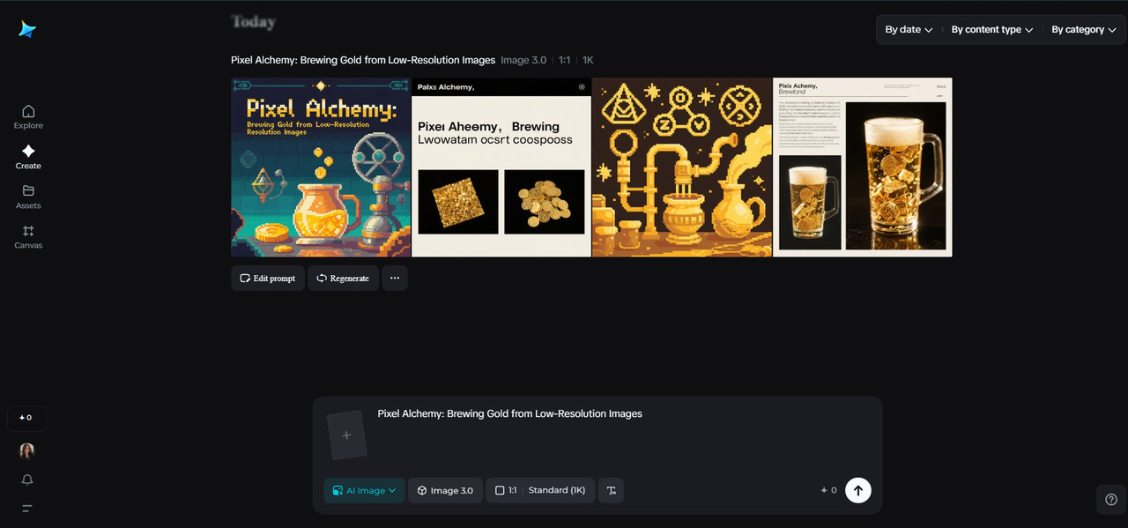Viewport: 1128px width, 528px height.
Task: Open the help question mark icon
Action: (1111, 500)
